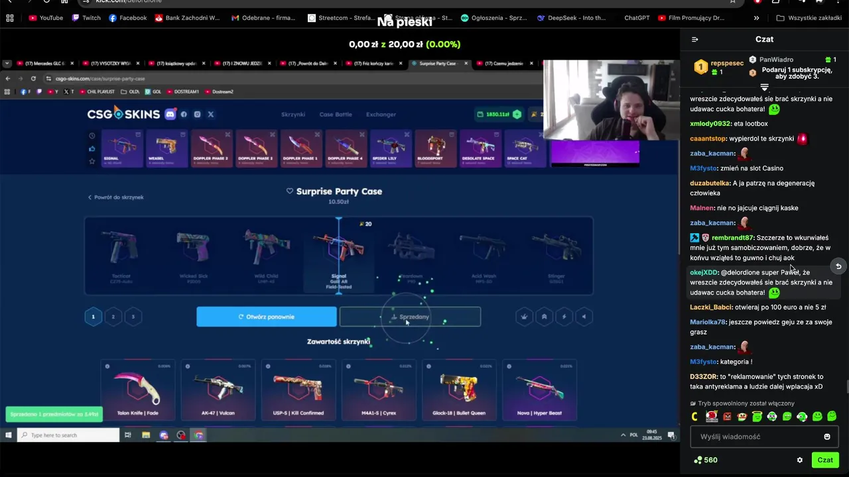Open the YouTube bookmark in the bookmarks bar
This screenshot has height=477, width=849.
tap(46, 18)
